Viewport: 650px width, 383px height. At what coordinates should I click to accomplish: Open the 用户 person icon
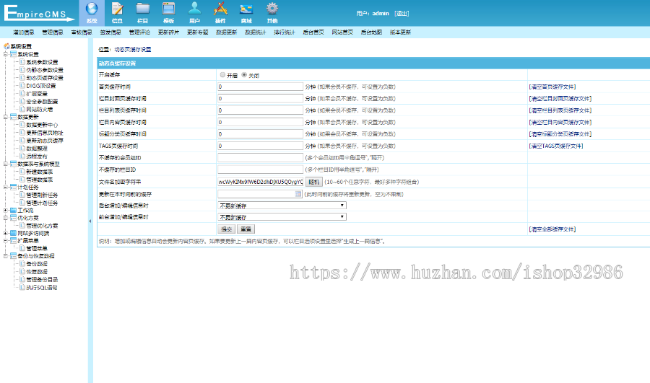194,9
